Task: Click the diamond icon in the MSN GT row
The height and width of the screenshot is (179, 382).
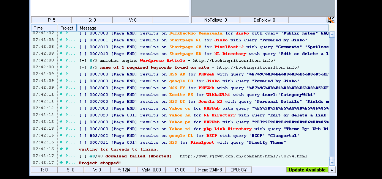Action: tap(61, 101)
